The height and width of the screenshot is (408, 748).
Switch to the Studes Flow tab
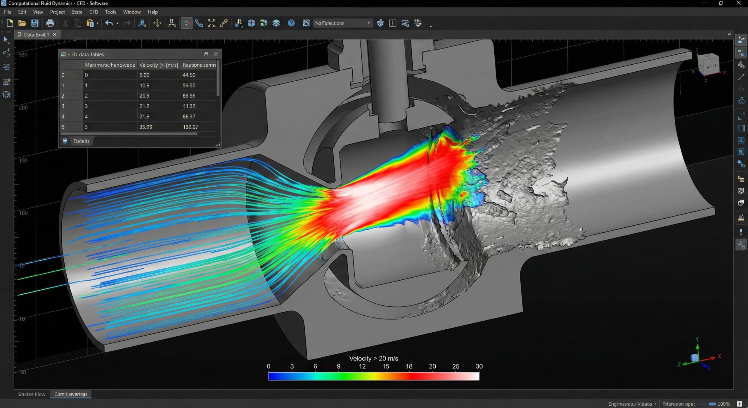click(x=32, y=394)
